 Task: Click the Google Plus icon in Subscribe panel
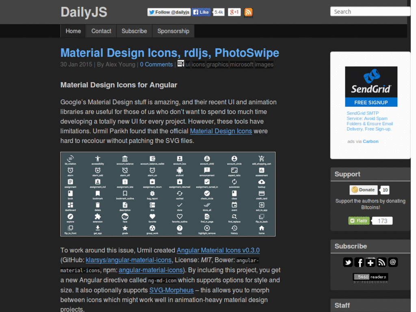[370, 262]
